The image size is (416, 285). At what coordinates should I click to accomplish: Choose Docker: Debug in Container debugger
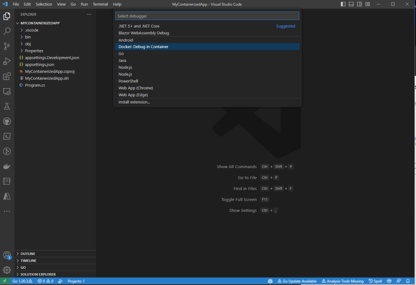tap(207, 47)
